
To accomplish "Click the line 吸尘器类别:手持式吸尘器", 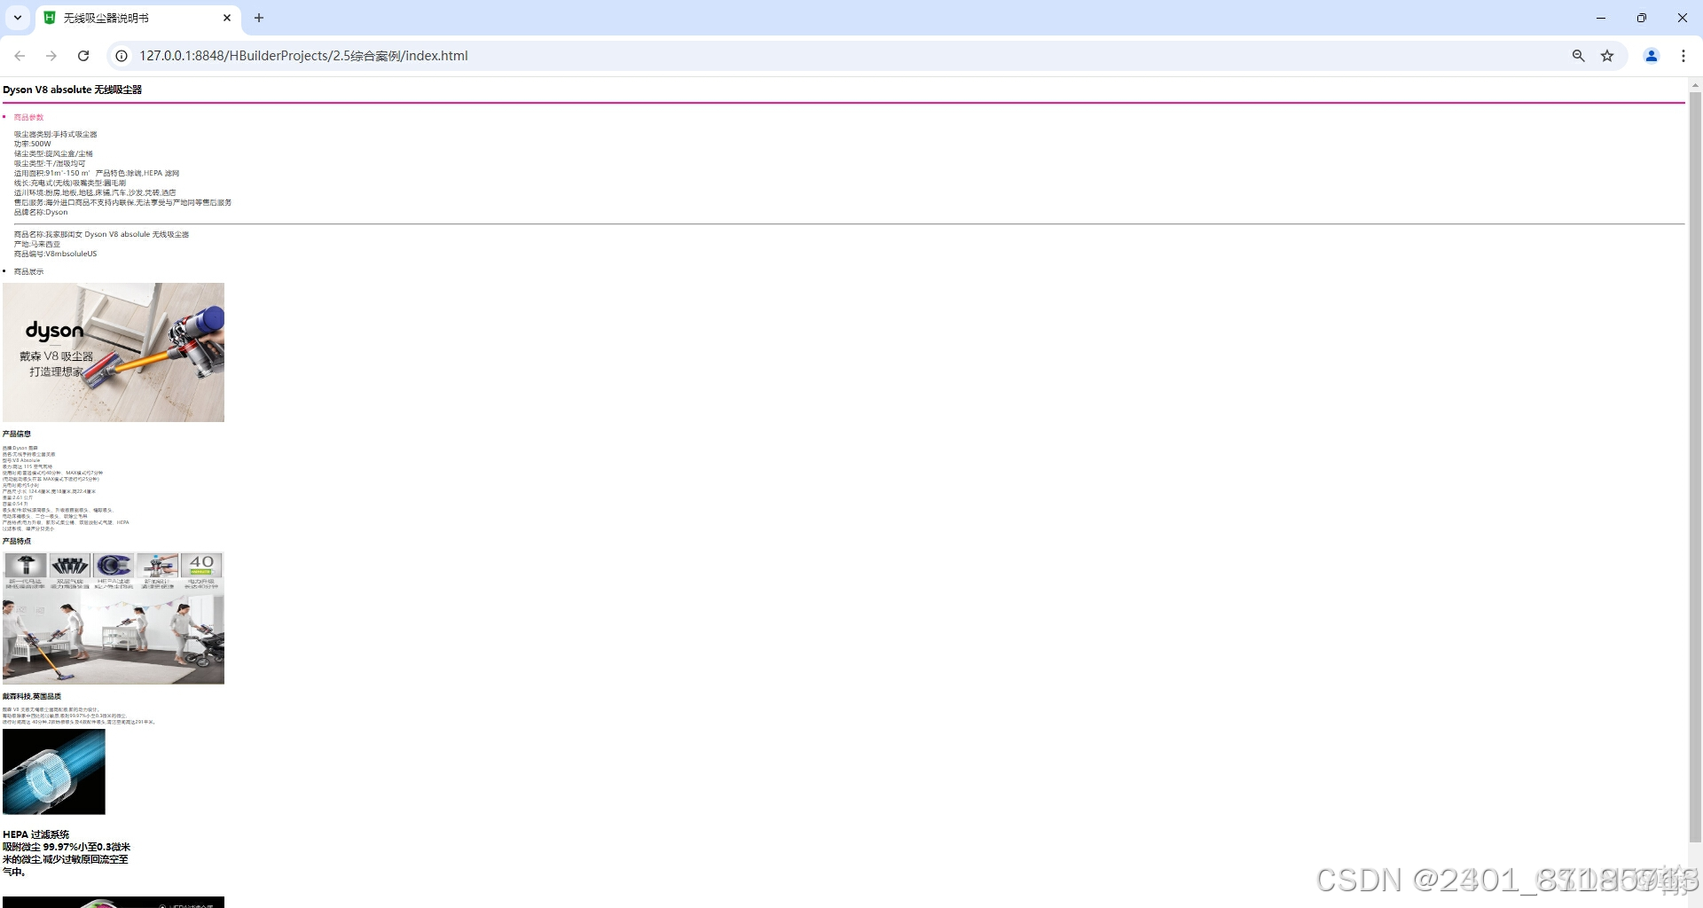I will (x=56, y=134).
